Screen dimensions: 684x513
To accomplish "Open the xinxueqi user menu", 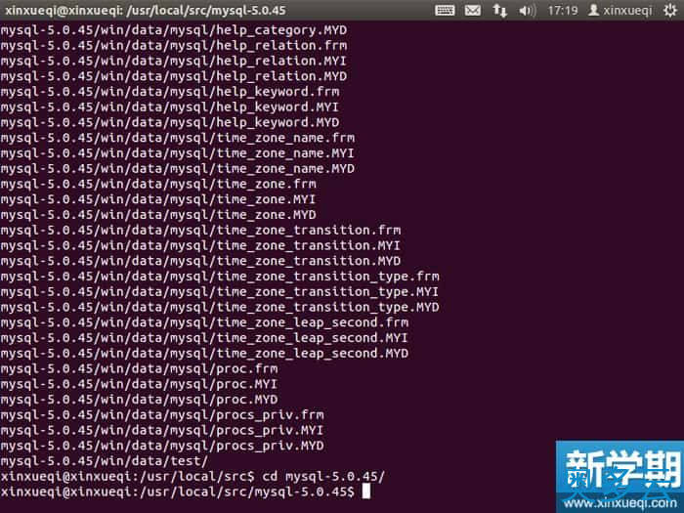I will (620, 10).
